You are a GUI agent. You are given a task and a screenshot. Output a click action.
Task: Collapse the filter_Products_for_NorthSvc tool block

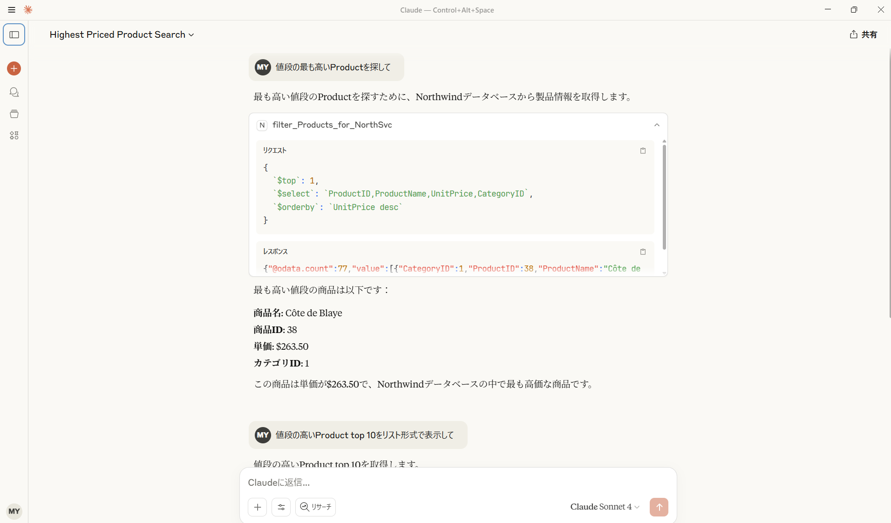coord(657,125)
